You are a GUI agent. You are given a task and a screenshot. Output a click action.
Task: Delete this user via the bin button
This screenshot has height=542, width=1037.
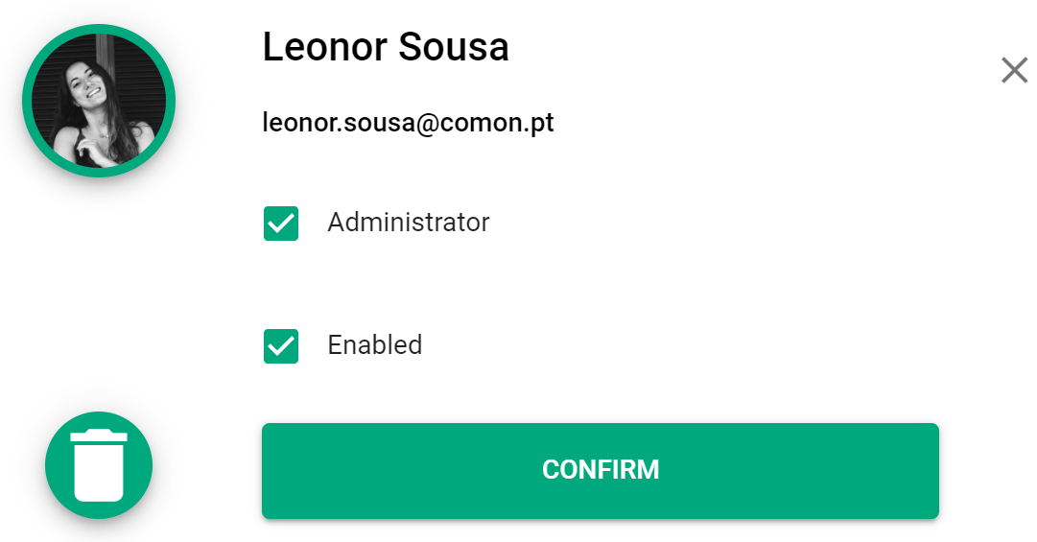pyautogui.click(x=99, y=464)
